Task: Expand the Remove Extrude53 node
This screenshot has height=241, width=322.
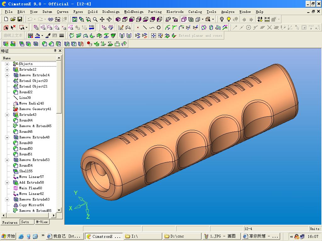Action: tap(7, 160)
